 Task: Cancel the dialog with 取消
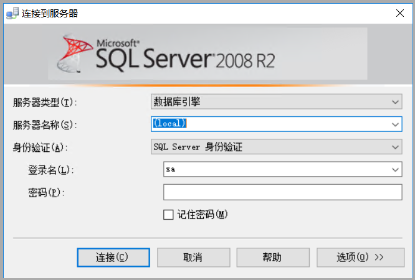(x=193, y=257)
